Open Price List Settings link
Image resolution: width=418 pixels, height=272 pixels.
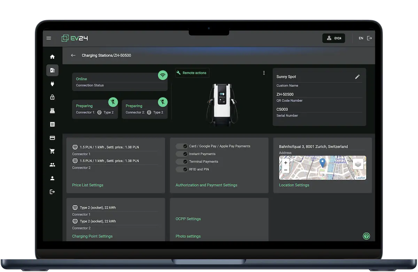click(x=88, y=185)
